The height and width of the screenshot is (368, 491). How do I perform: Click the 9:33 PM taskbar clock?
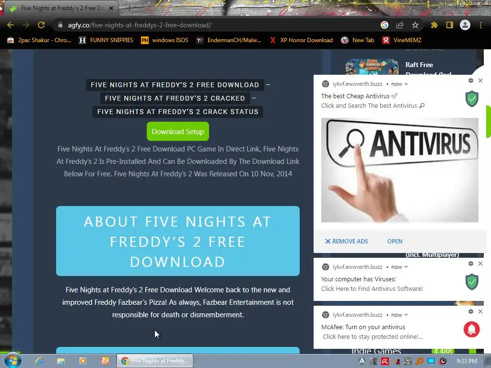[467, 361]
